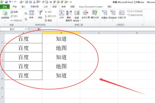Switch to the 审阅 Review tab
Screen dimensions: 155x103
tap(63, 7)
